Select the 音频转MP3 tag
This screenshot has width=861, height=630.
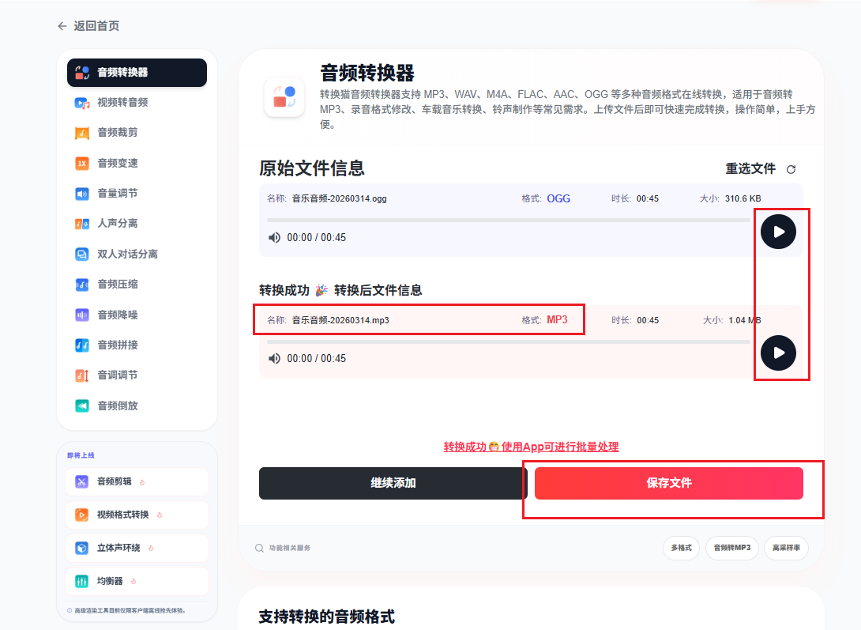coord(732,548)
